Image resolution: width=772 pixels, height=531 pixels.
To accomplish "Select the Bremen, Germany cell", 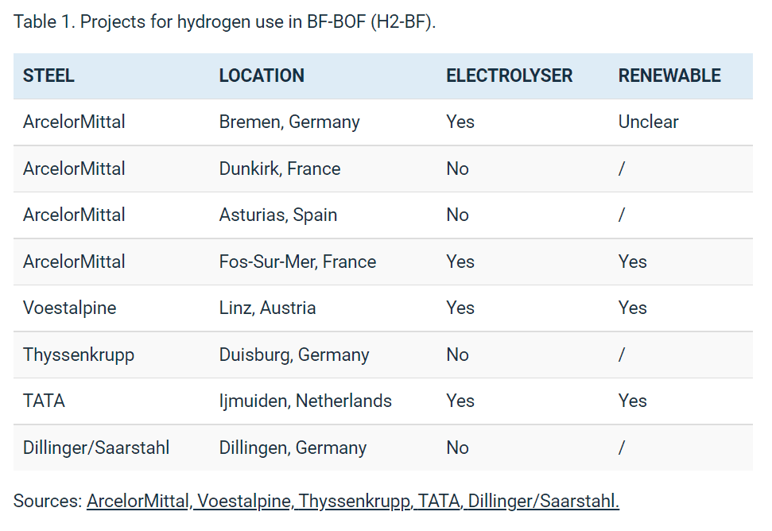I will pos(289,122).
